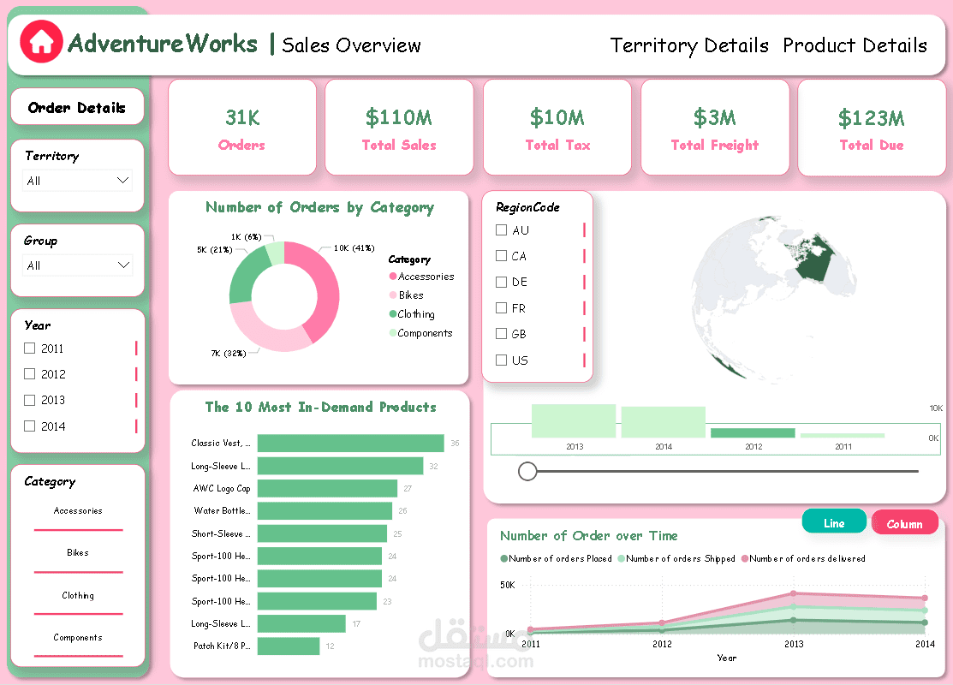The height and width of the screenshot is (685, 953).
Task: Click the Sales Overview title text
Action: 351,45
